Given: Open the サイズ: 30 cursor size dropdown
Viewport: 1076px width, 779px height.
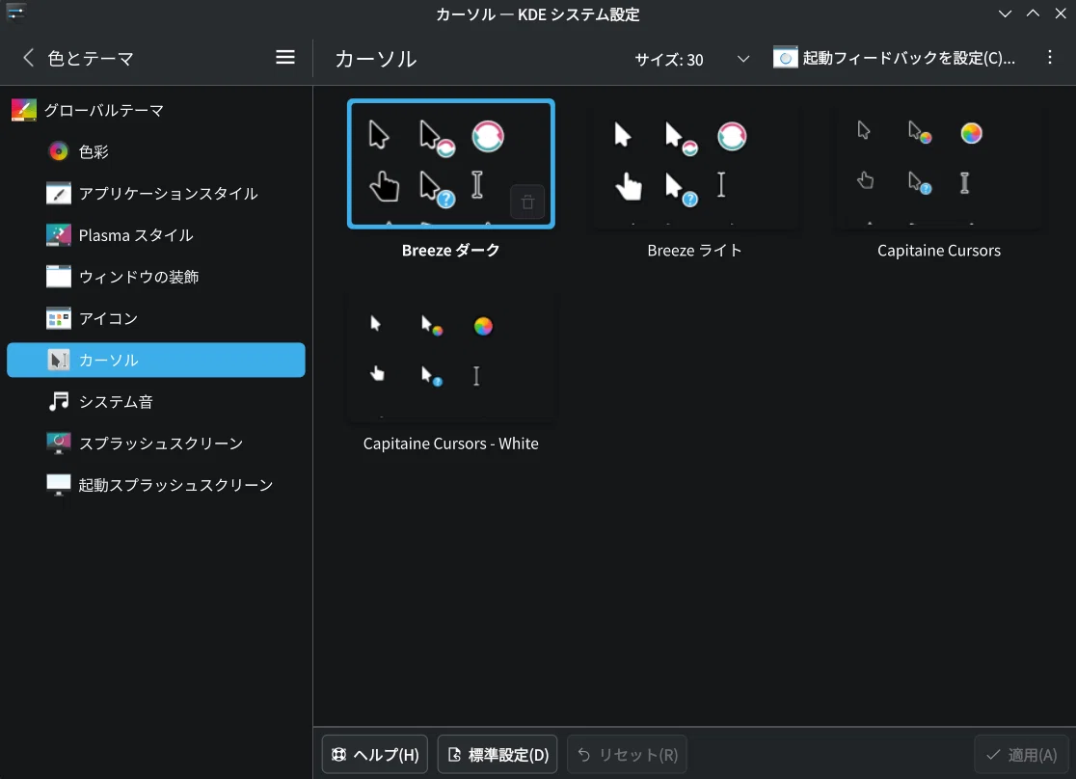Looking at the screenshot, I should tap(691, 59).
